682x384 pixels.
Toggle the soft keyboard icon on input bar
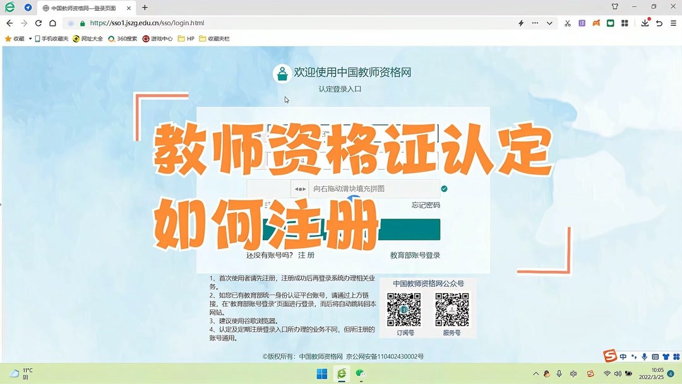click(655, 356)
